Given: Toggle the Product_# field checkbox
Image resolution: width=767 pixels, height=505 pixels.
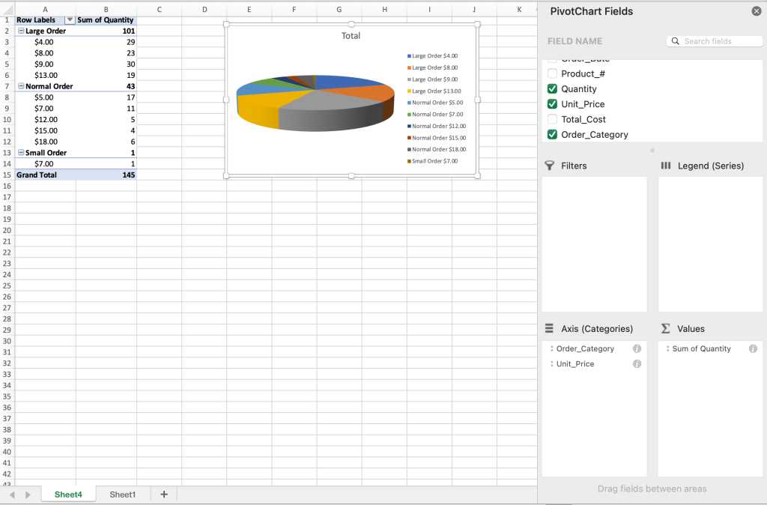Looking at the screenshot, I should (x=552, y=73).
